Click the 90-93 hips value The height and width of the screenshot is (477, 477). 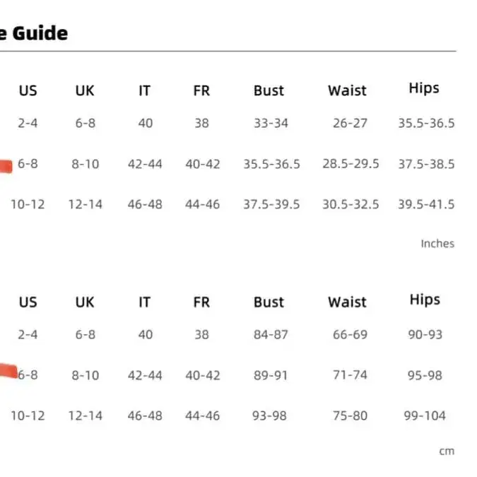425,334
